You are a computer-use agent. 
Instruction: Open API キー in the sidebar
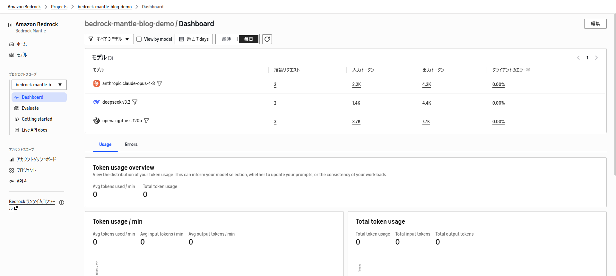pyautogui.click(x=23, y=181)
